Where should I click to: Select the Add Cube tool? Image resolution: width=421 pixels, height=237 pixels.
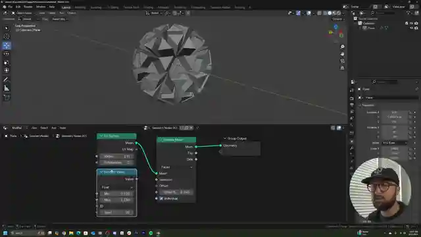tap(7, 97)
